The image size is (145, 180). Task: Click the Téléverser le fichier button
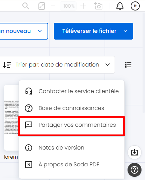(89, 31)
